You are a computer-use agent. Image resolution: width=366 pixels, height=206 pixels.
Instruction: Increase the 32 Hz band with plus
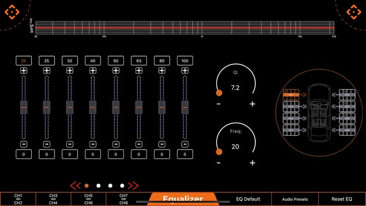point(70,70)
